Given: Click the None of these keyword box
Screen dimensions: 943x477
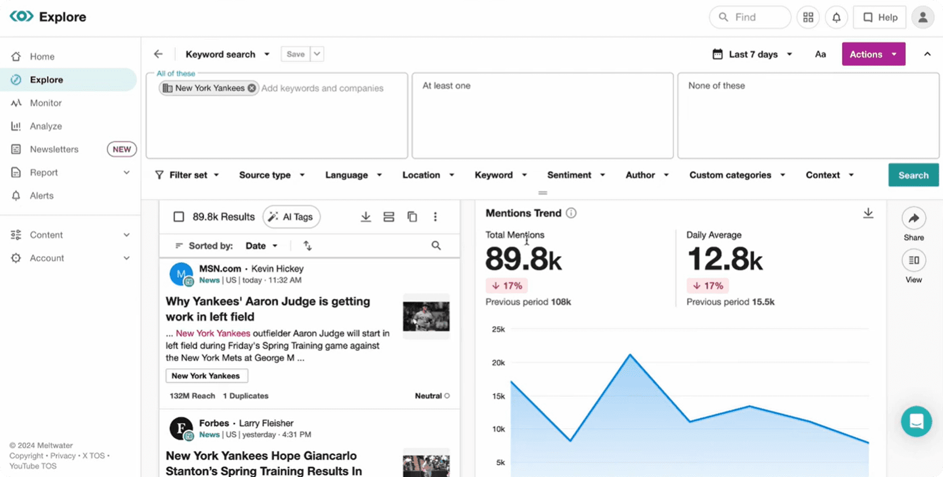Looking at the screenshot, I should pos(808,116).
